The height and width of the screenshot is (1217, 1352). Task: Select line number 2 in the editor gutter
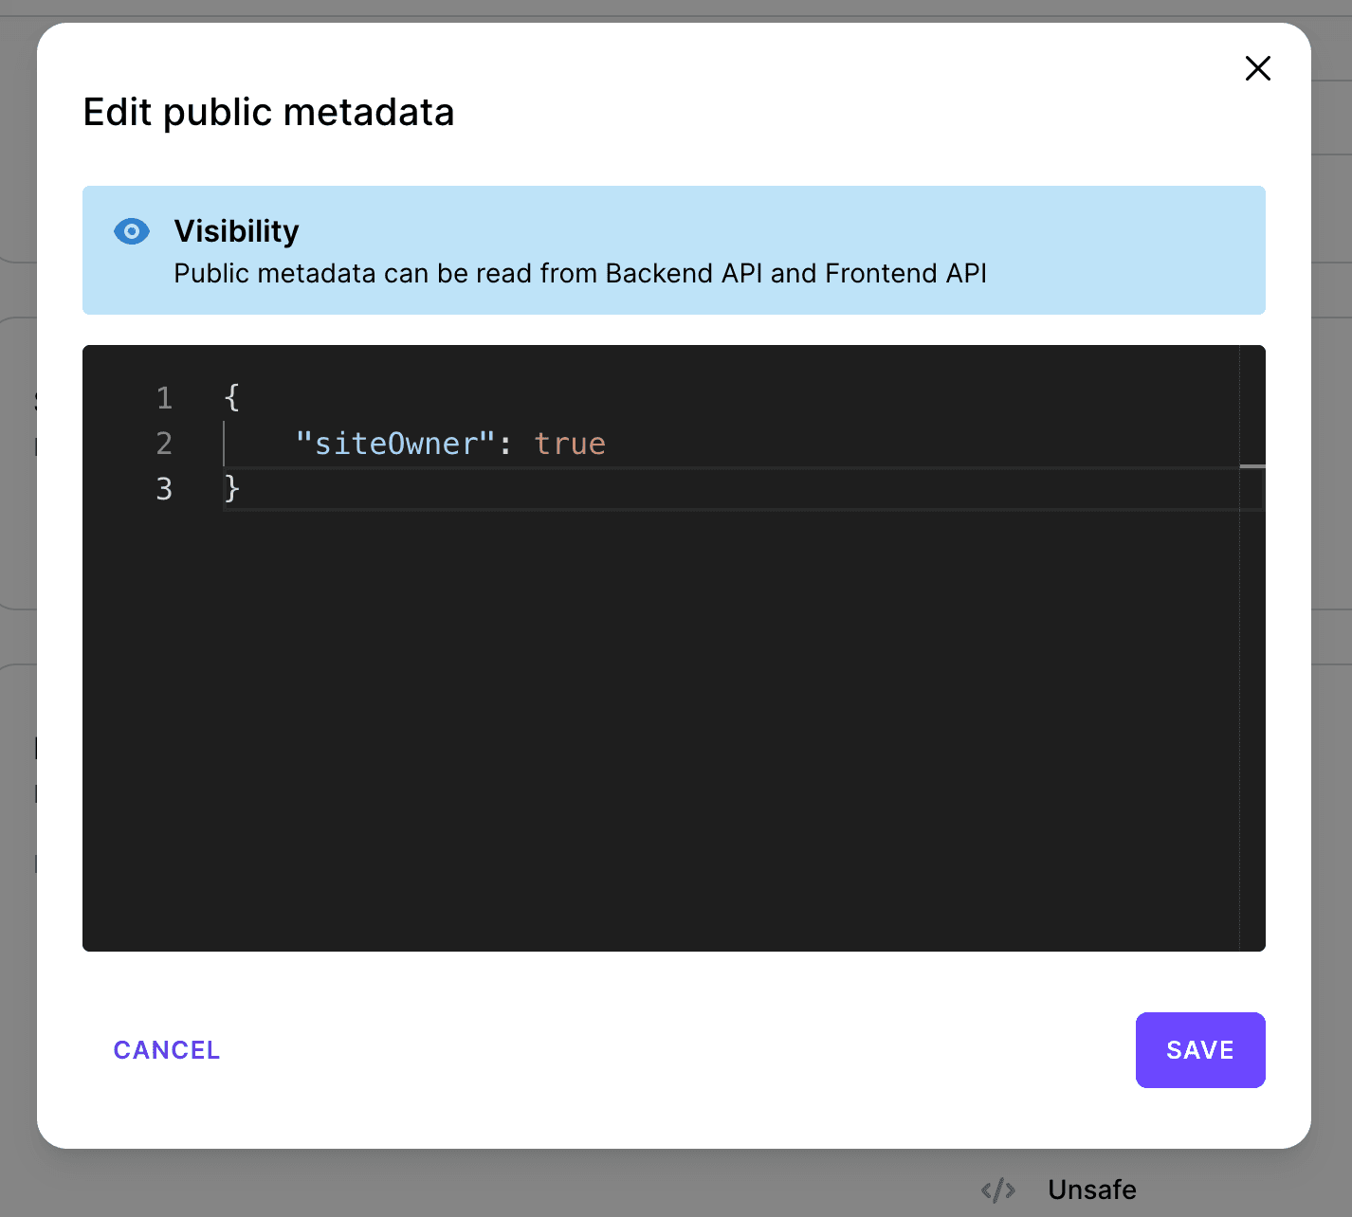click(x=164, y=444)
